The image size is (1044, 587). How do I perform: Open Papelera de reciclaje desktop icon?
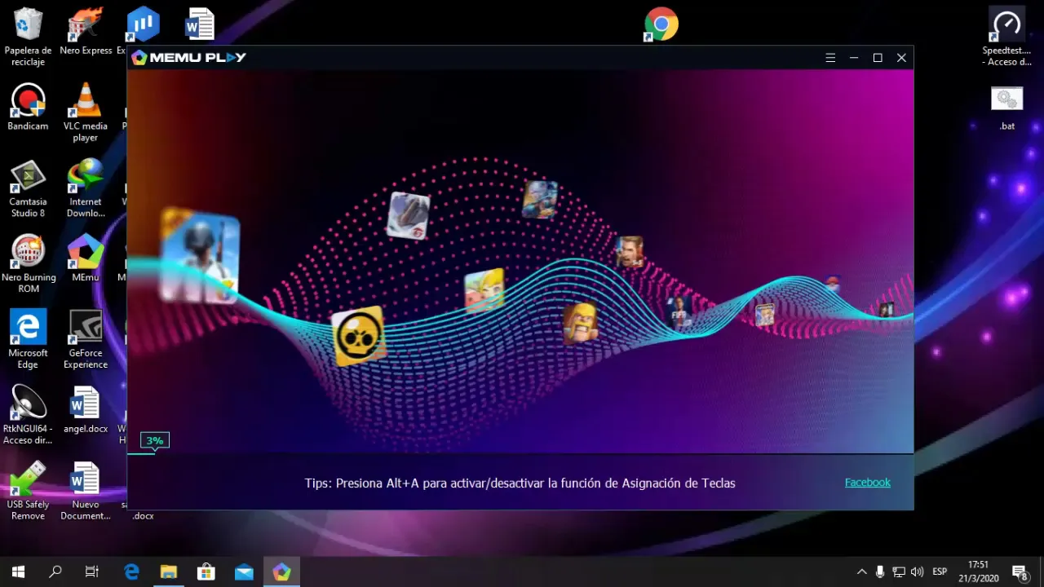point(28,38)
